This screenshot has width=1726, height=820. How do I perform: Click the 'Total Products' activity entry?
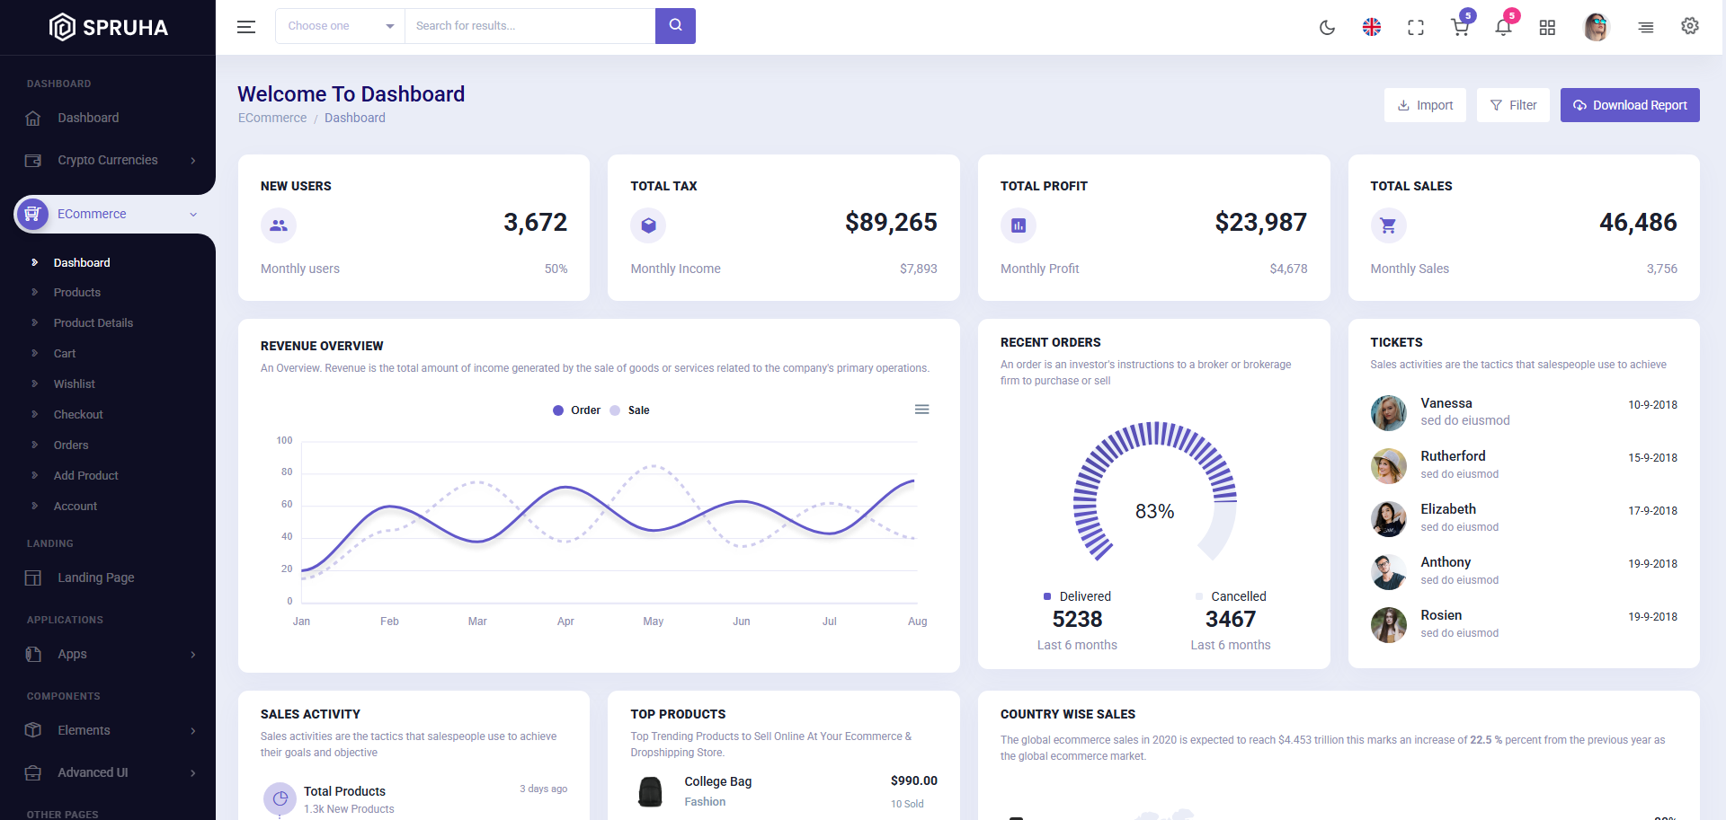click(415, 798)
